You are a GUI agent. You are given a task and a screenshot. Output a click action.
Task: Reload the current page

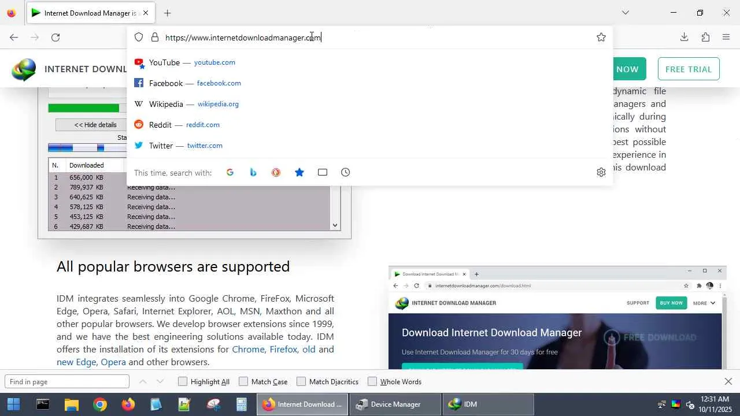pos(55,38)
